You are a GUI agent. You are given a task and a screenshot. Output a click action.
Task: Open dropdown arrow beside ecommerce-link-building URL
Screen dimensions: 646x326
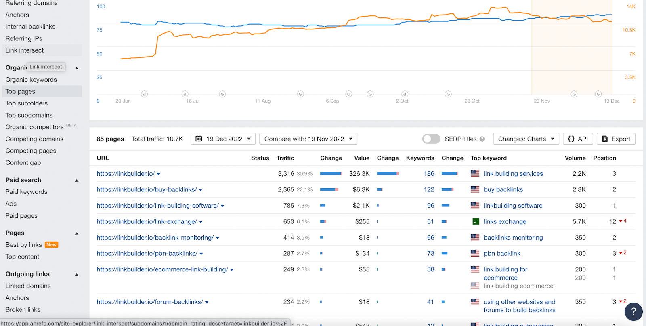pos(232,270)
